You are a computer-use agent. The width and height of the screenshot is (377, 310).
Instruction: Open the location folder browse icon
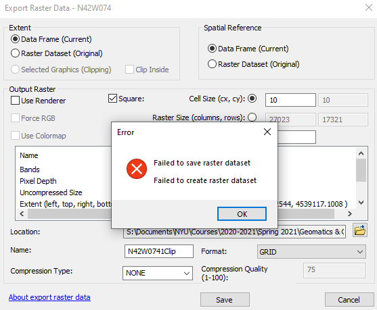click(360, 230)
